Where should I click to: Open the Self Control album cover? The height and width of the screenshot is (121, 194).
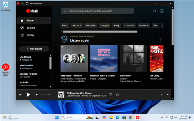pos(134,59)
